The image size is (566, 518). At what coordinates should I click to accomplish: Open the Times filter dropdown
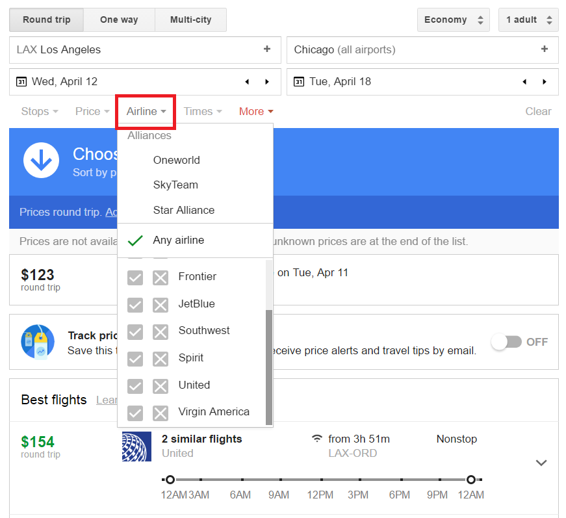pyautogui.click(x=203, y=111)
